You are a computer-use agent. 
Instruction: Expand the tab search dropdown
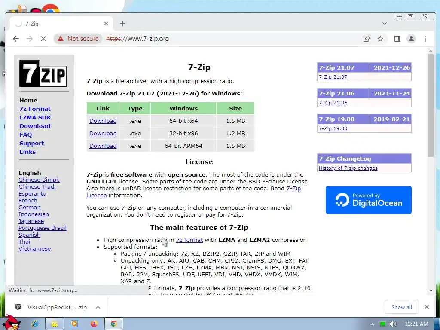tap(385, 24)
